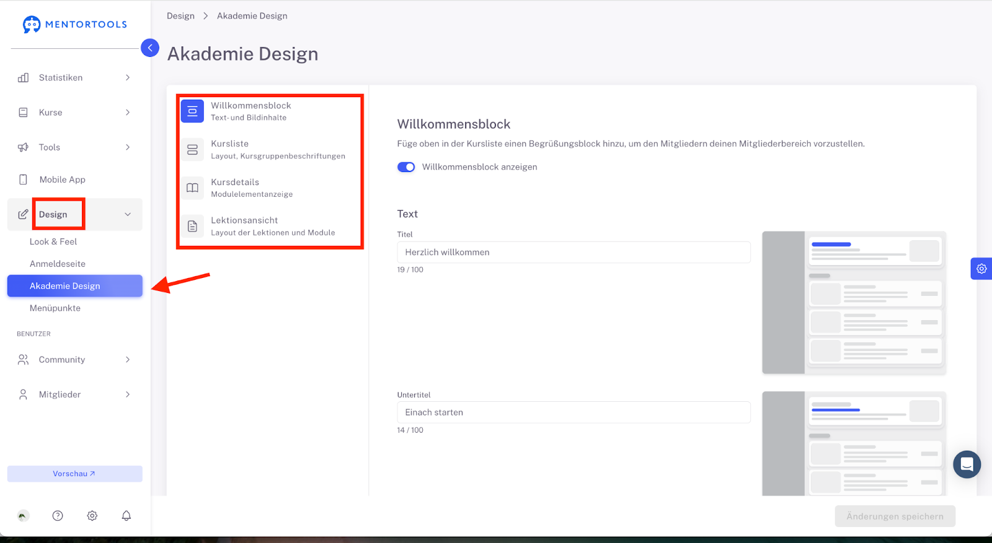Screen dimensions: 992x543
Task: Click the Untertitel text field
Action: 573,412
